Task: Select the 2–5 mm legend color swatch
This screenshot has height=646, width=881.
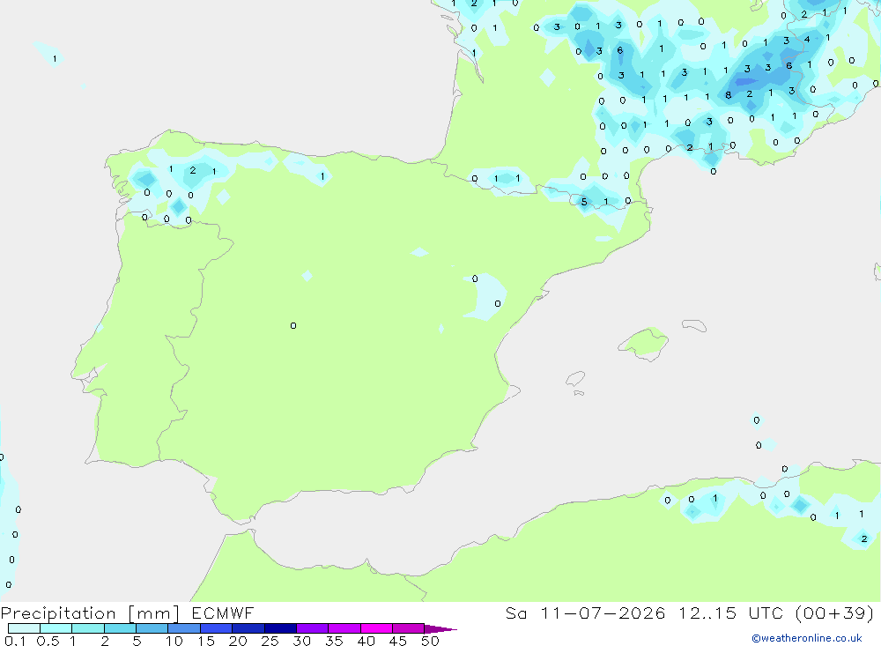Action: [120, 628]
